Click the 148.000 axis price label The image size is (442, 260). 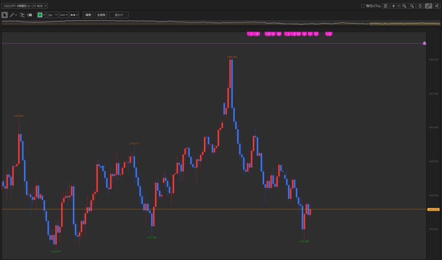click(x=433, y=60)
